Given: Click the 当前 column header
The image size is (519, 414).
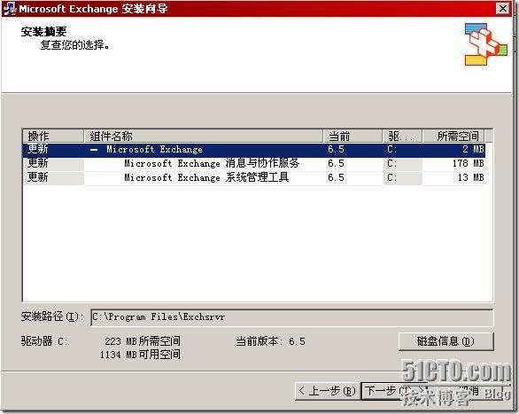Looking at the screenshot, I should tap(352, 137).
